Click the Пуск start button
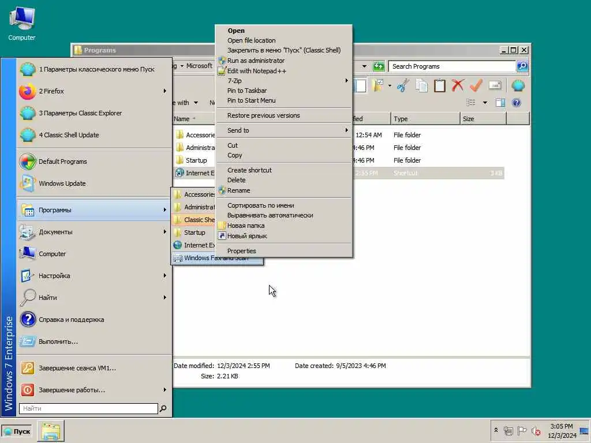Image resolution: width=591 pixels, height=443 pixels. click(x=17, y=431)
